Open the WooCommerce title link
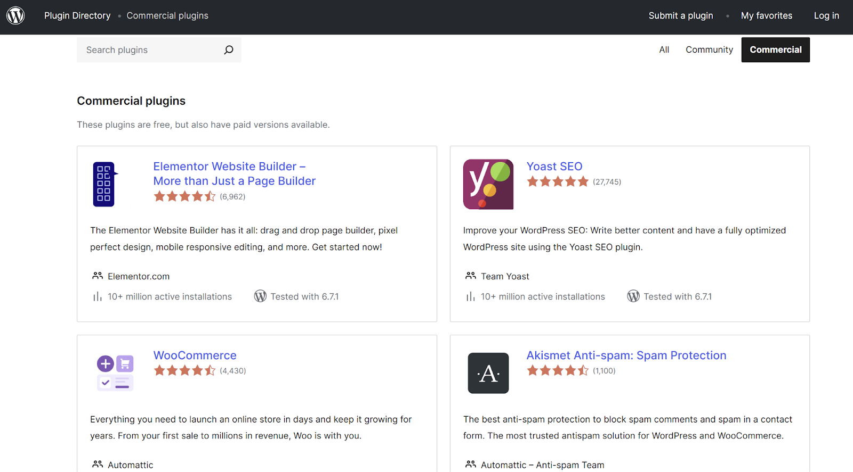The width and height of the screenshot is (853, 472). coord(195,355)
